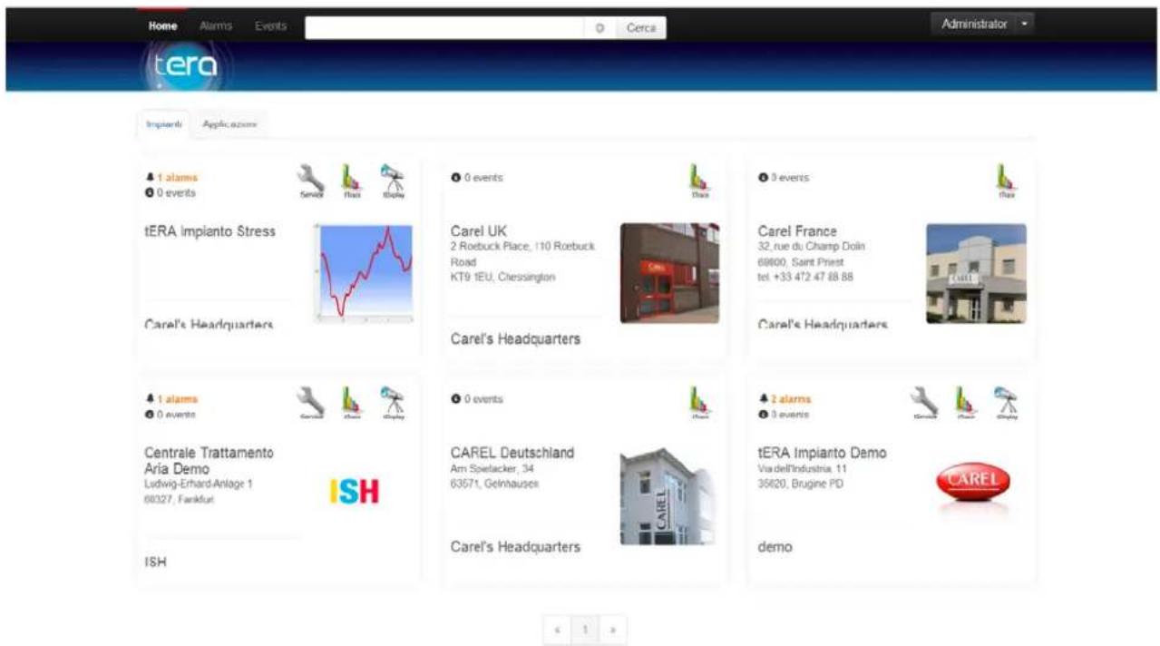Click 'Ludwig-Erhard-Anlage 1' address text
Image resolution: width=1160 pixels, height=646 pixels.
[199, 484]
